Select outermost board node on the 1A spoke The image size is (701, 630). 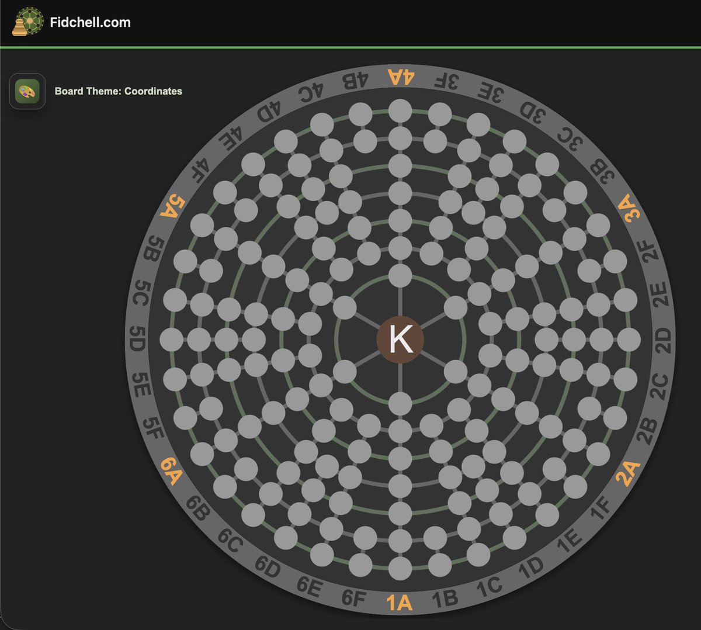(400, 568)
